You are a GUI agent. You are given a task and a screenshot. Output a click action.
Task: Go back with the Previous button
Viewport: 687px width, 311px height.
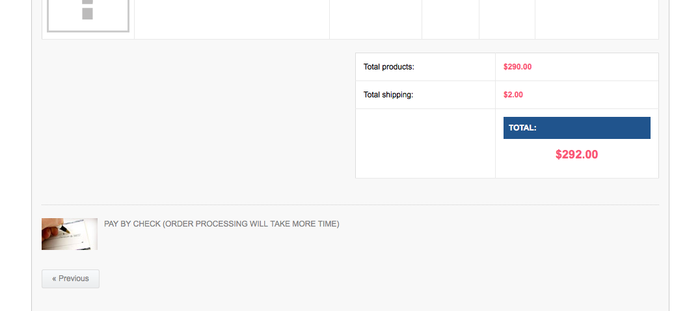(70, 279)
